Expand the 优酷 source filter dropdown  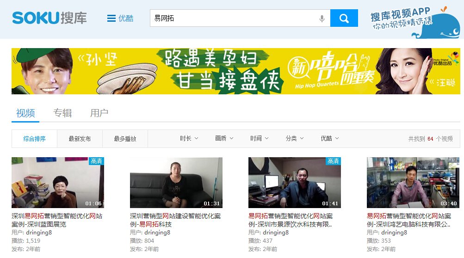330,138
